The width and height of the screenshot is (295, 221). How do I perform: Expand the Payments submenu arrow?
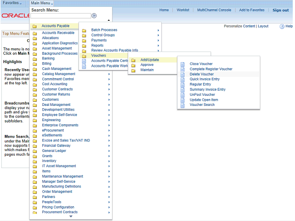pyautogui.click(x=158, y=41)
